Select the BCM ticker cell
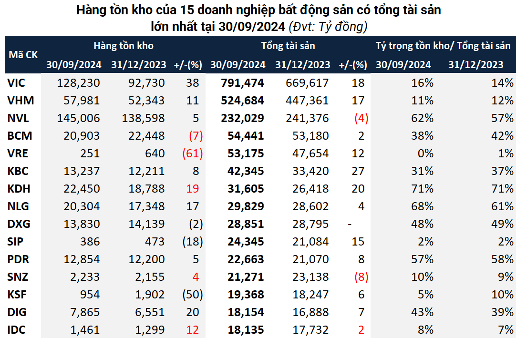The height and width of the screenshot is (338, 516). pyautogui.click(x=20, y=135)
